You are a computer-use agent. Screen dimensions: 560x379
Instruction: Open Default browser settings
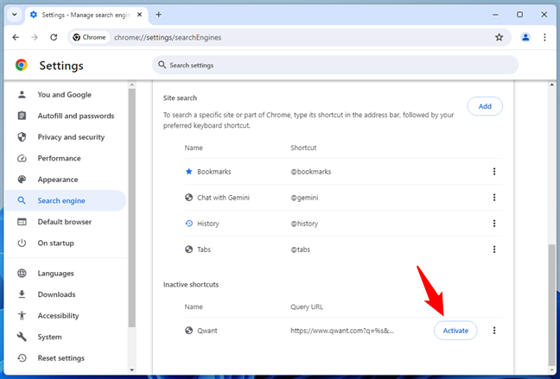tap(65, 222)
